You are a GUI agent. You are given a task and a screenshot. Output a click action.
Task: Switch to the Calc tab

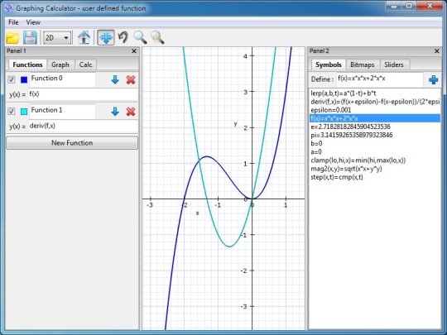pyautogui.click(x=85, y=65)
